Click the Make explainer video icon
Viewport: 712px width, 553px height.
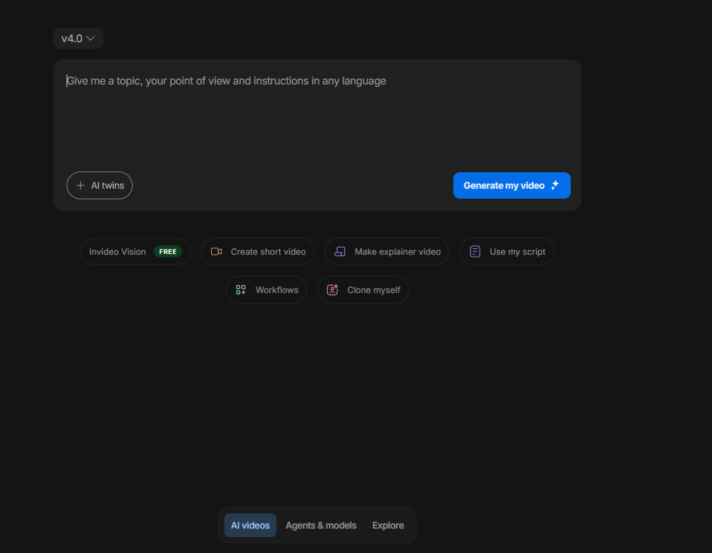point(340,251)
